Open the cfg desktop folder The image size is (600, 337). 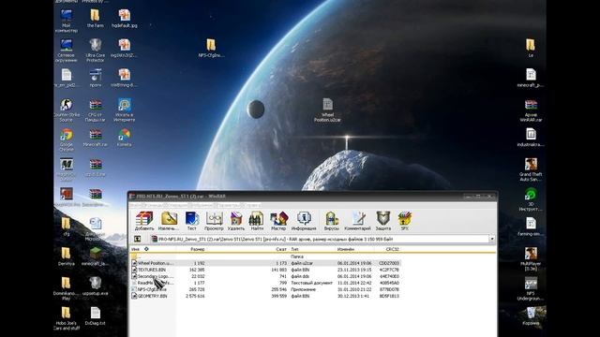67,227
